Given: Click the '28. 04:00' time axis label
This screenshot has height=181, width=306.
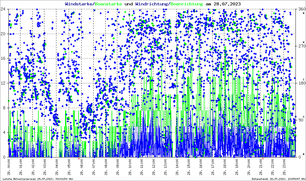Looking at the screenshot, I should click(57, 167).
